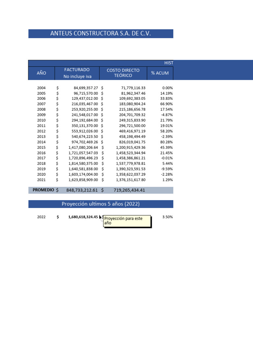Select average costo 719,265,434.41
Image resolution: width=253 pixels, height=337 pixels.
coord(129,190)
